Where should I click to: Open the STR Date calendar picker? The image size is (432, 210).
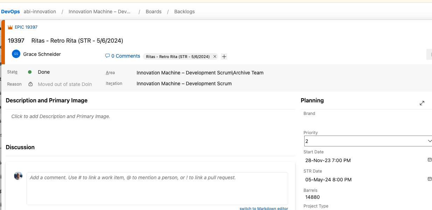[430, 179]
